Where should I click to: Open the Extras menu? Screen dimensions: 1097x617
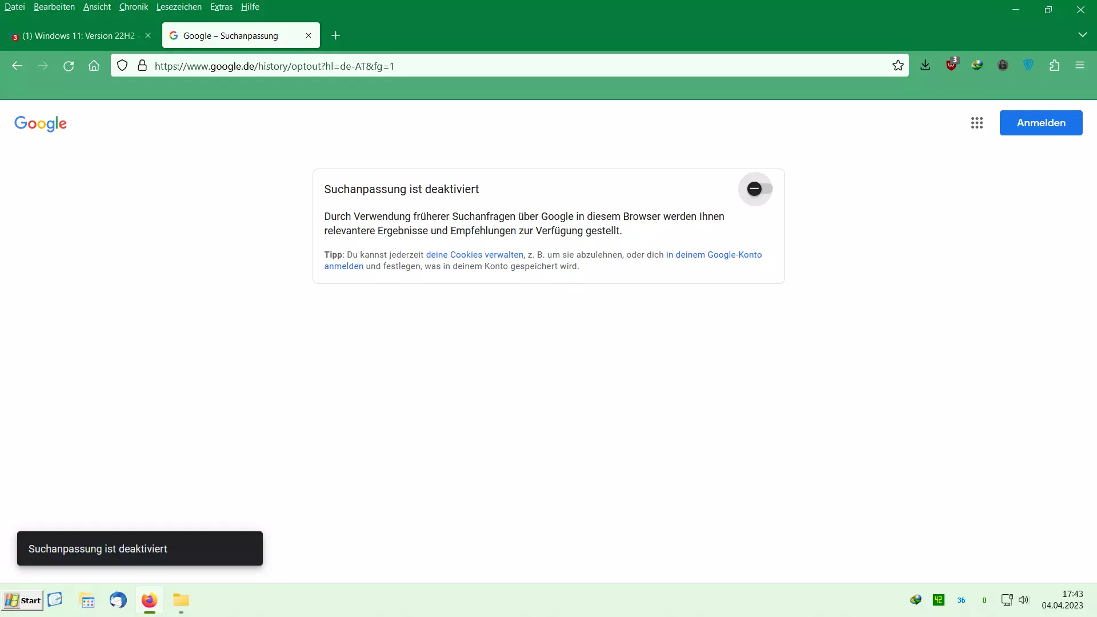pyautogui.click(x=221, y=7)
